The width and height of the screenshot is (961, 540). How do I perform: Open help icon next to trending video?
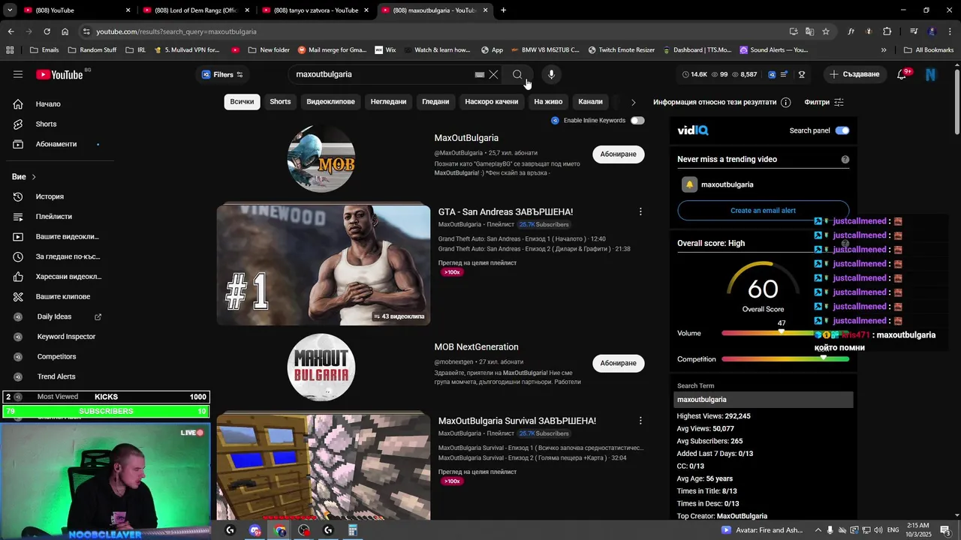click(x=845, y=160)
